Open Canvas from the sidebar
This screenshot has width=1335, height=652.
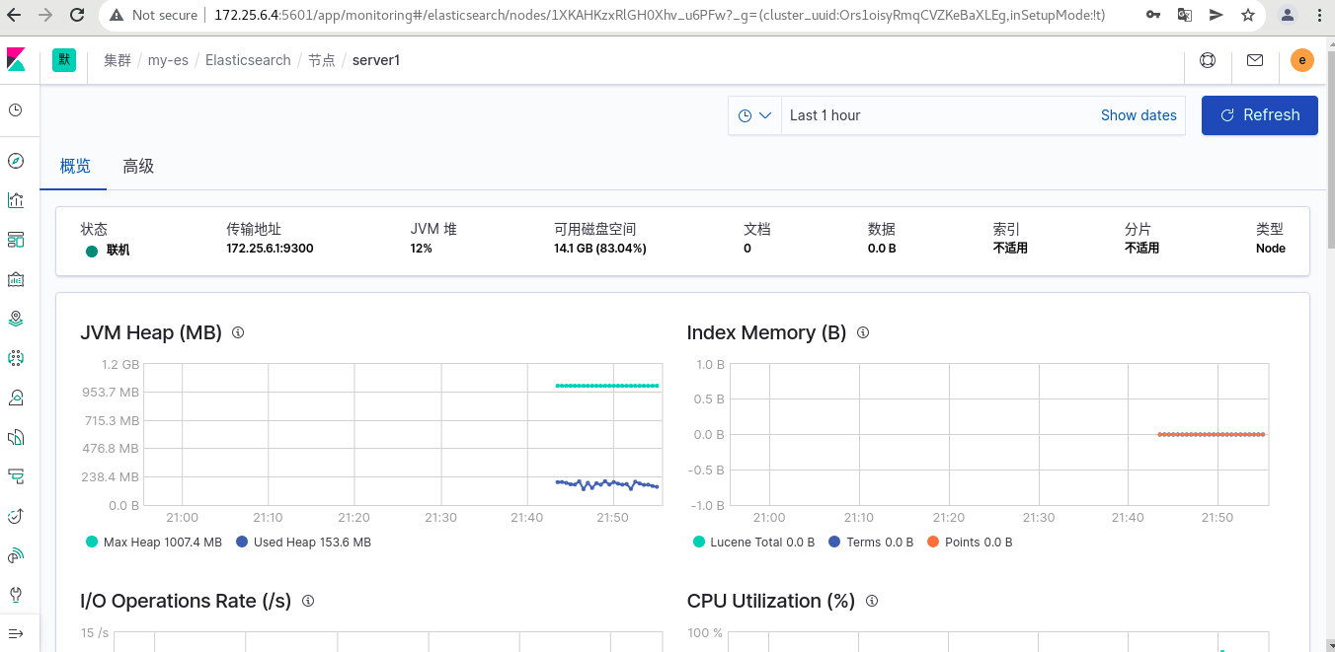[x=15, y=279]
